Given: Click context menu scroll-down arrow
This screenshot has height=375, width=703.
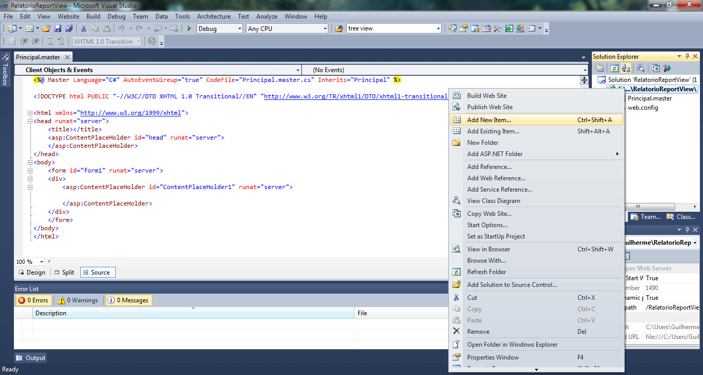Looking at the screenshot, I should [536, 369].
